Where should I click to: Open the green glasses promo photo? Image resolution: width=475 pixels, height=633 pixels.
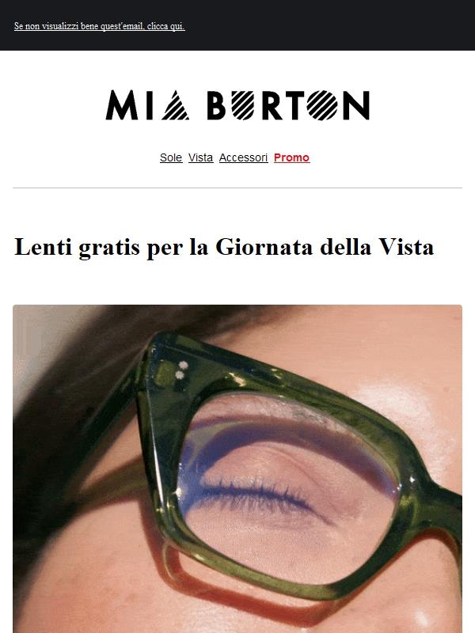(237, 468)
